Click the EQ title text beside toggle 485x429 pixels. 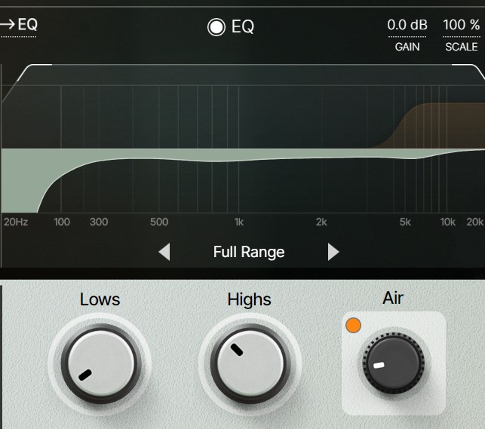(243, 28)
